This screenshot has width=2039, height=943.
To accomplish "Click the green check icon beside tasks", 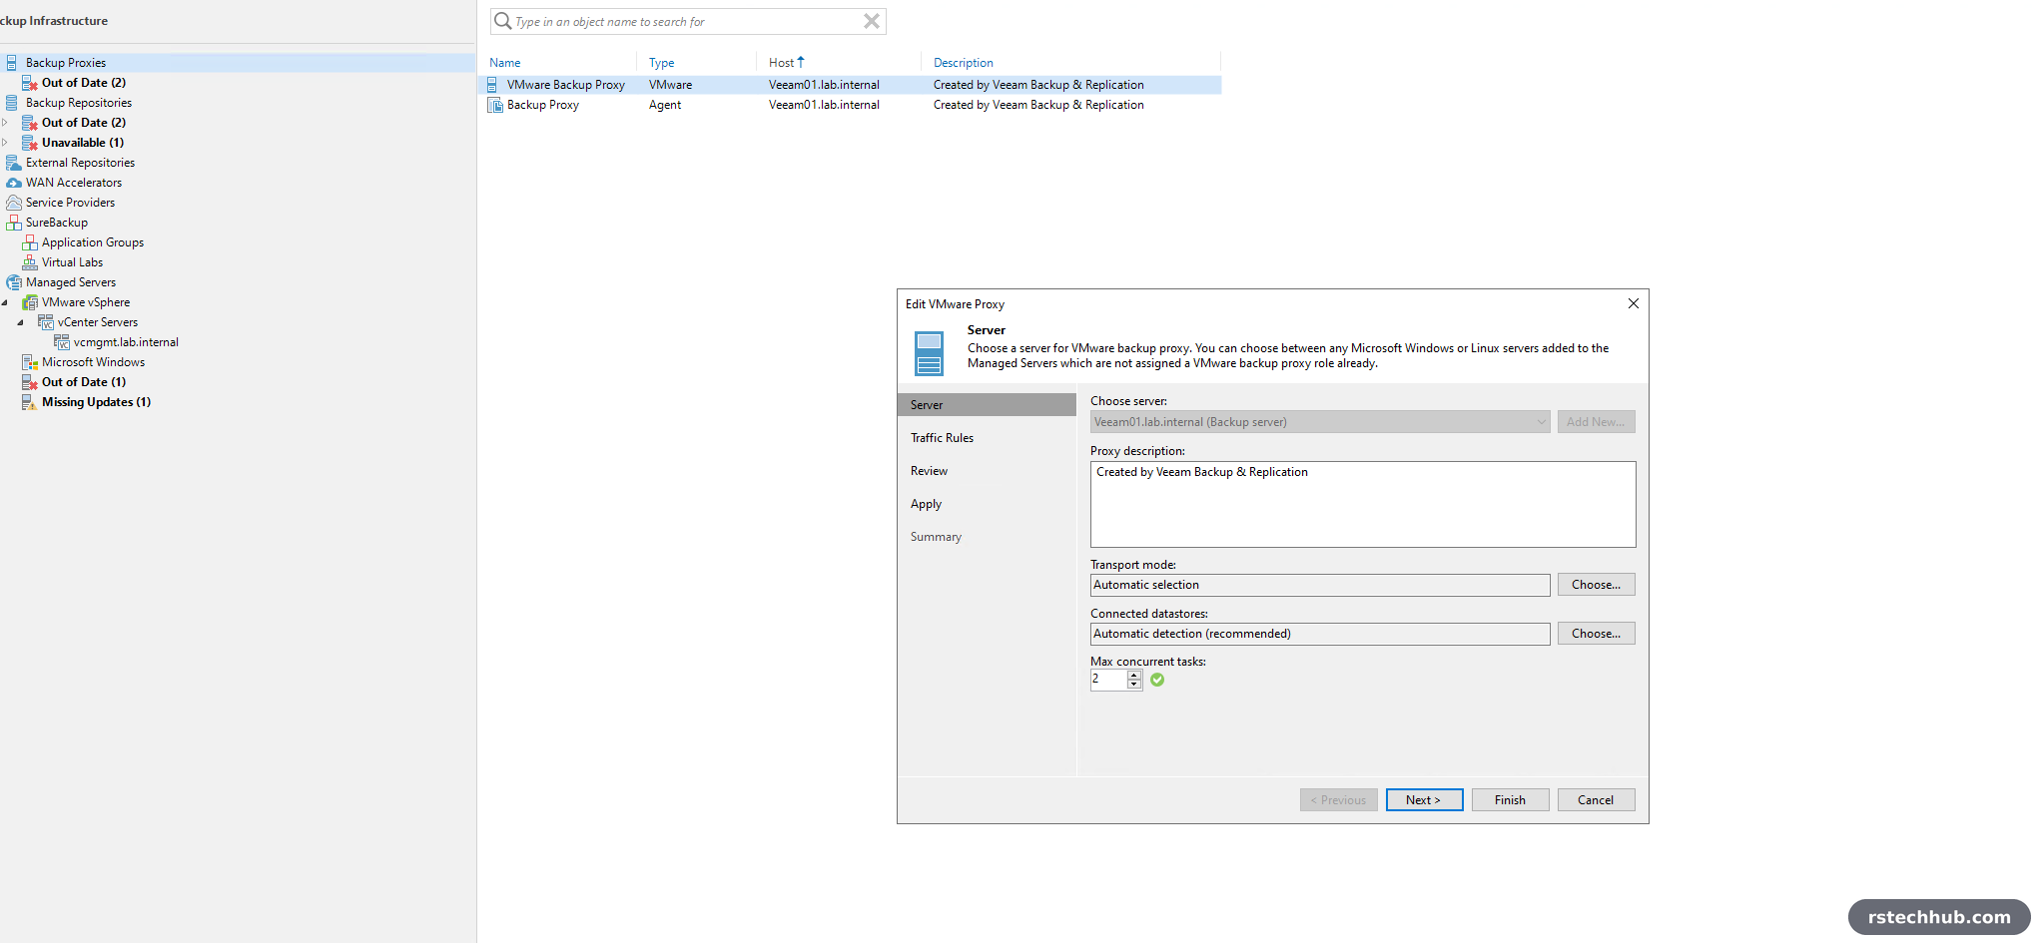I will (1157, 680).
